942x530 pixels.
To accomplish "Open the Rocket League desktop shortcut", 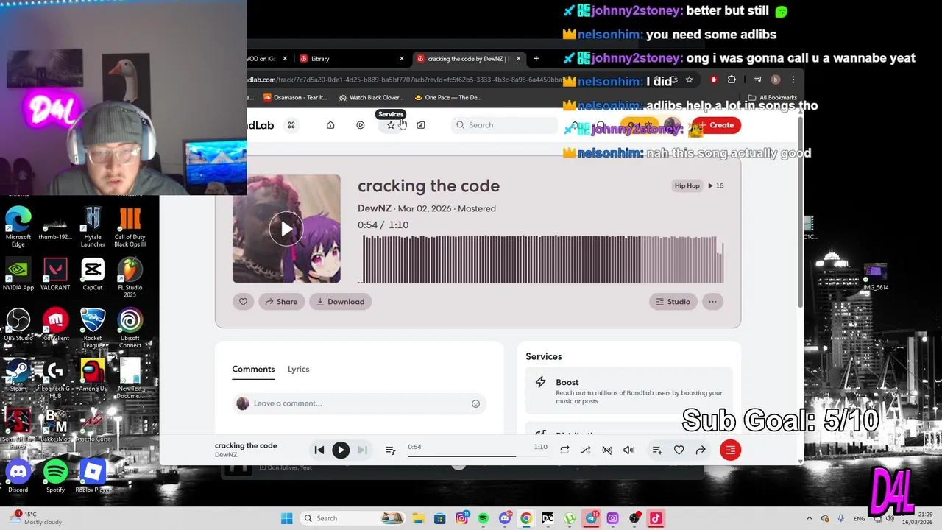I will [93, 328].
